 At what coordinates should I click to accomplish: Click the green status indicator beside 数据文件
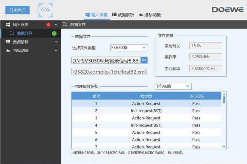tap(54, 33)
